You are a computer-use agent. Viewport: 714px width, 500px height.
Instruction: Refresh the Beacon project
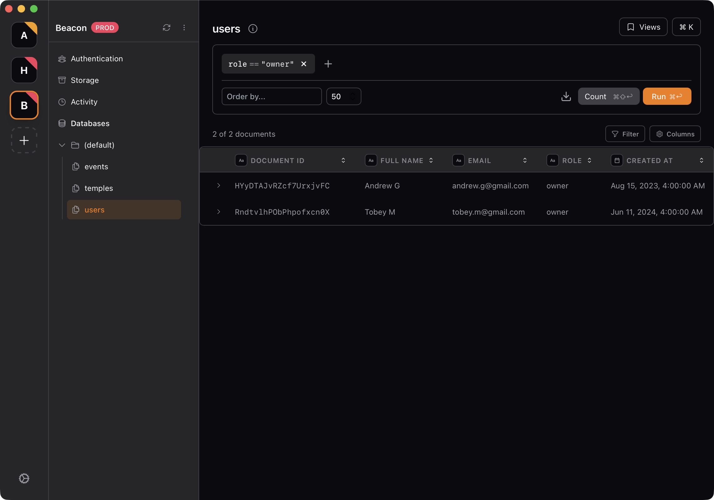point(167,28)
